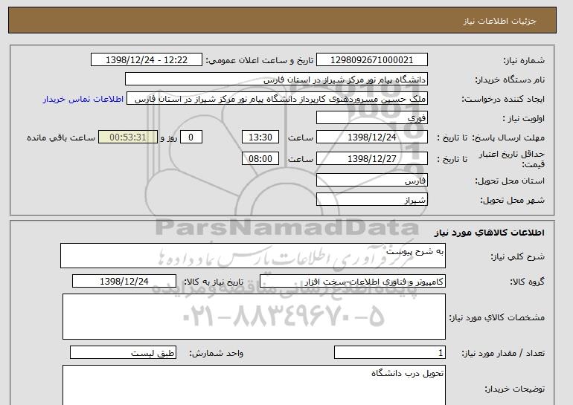
Task: Select the price validity date field 1398/12/27
Action: [x=371, y=159]
